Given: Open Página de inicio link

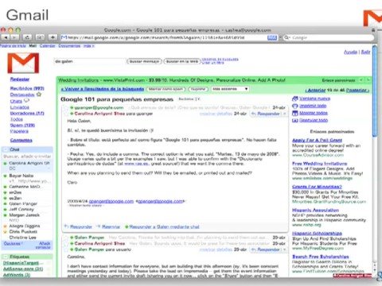Looking at the screenshot, I should point(13,46).
